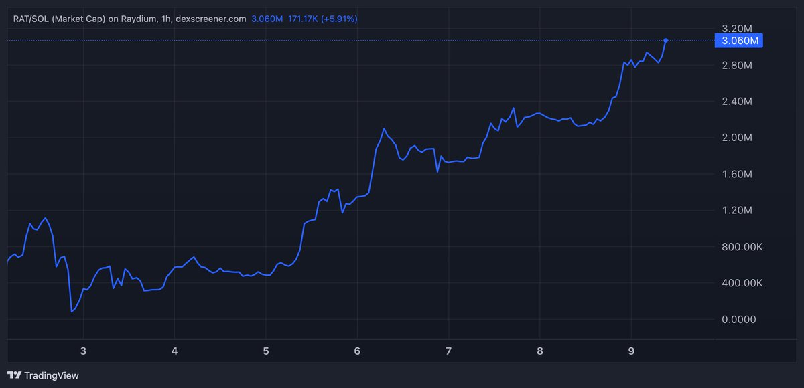The height and width of the screenshot is (388, 804).
Task: Click date label 3 on time axis
Action: click(x=83, y=351)
